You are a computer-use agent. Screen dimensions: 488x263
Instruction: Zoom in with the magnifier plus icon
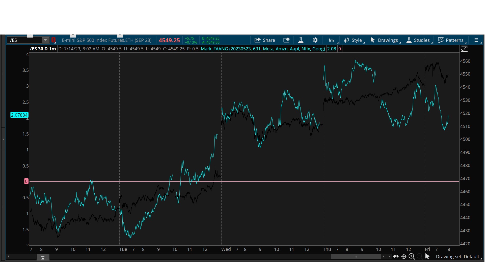pos(412,256)
